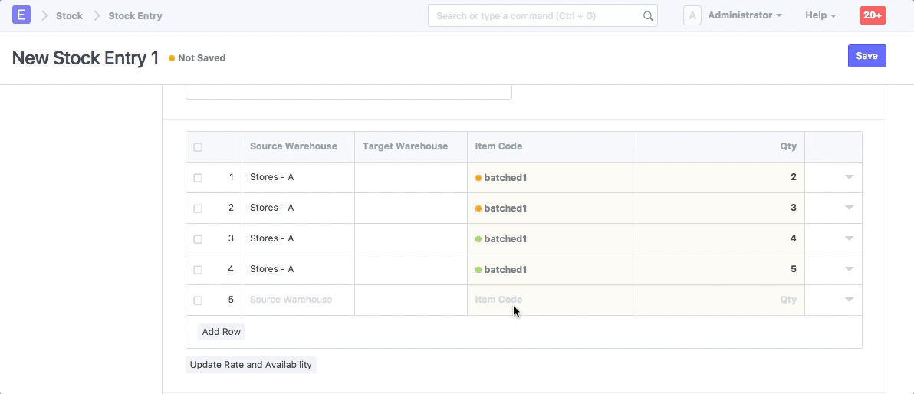Click the ERPNext home logo icon
Viewport: 914px width, 394px height.
click(x=21, y=15)
